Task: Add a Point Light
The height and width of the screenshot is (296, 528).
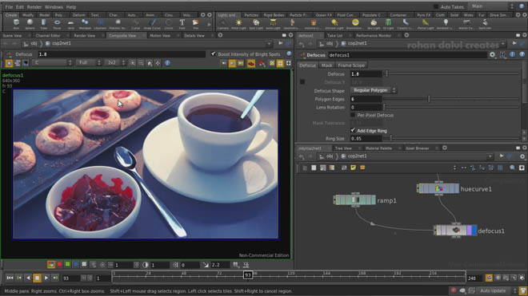Action: (x=238, y=24)
